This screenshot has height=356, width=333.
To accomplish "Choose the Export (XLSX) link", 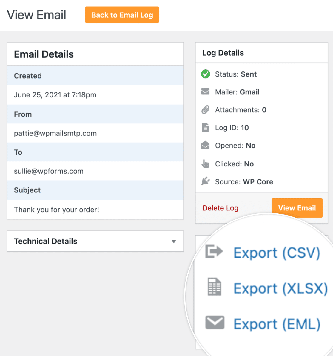I will click(281, 288).
